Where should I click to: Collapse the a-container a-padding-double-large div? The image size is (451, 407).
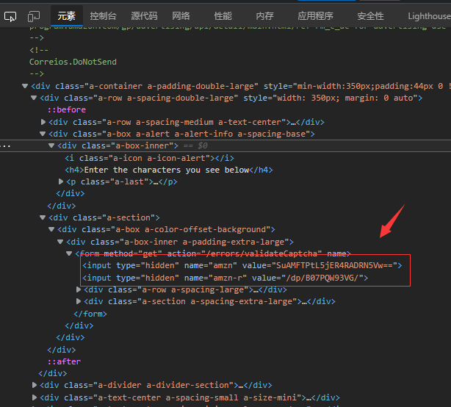pos(25,86)
